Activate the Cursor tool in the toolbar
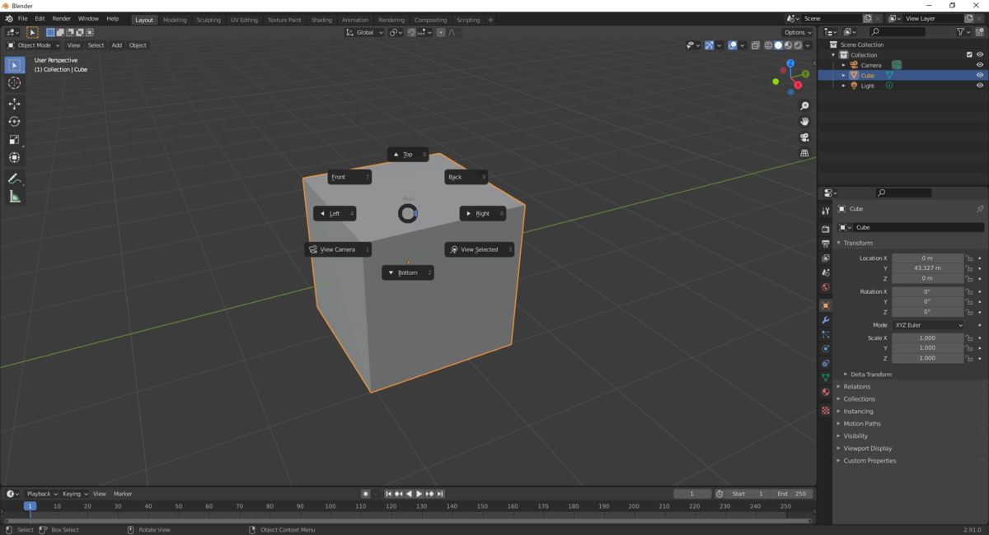The width and height of the screenshot is (989, 535). click(15, 83)
